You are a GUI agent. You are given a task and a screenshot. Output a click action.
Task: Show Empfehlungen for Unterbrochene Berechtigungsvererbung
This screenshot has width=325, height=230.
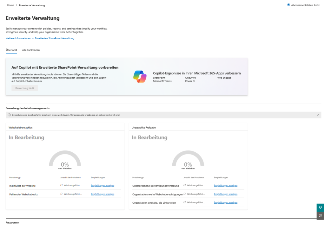tap(226, 185)
